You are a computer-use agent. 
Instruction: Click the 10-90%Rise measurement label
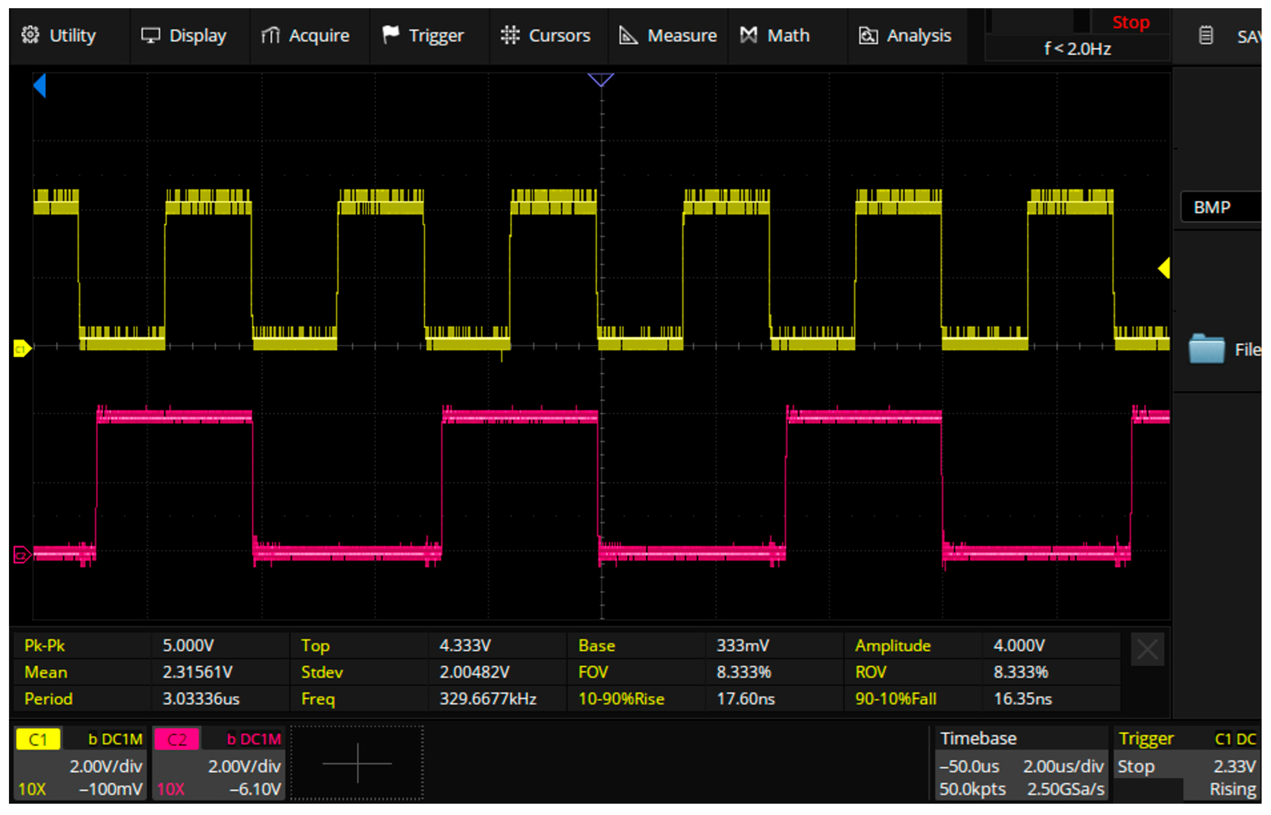[621, 699]
